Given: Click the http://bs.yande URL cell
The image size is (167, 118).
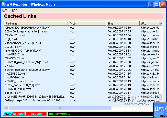Looking at the screenshot, I should 150,28.
